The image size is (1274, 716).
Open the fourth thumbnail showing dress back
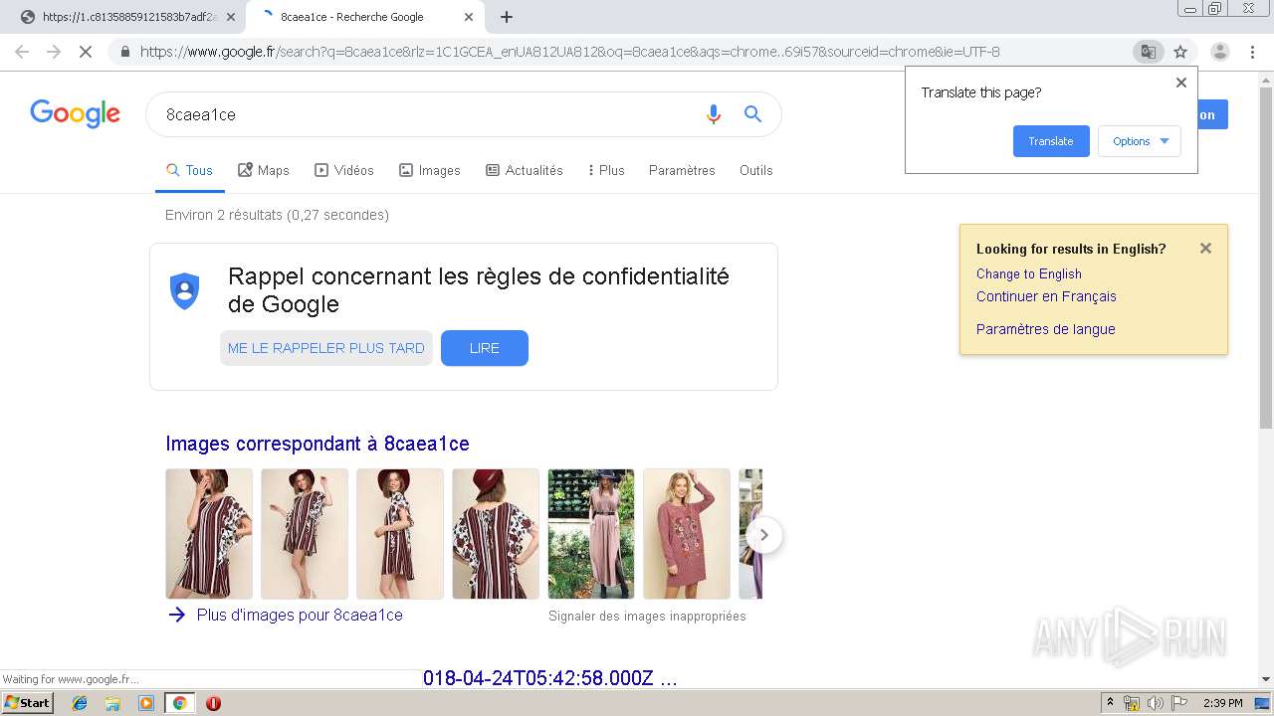coord(496,534)
